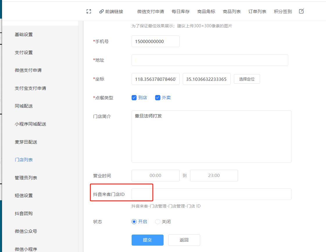The width and height of the screenshot is (326, 252).
Task: Click the edit shortcuts pencil icon
Action: (x=301, y=11)
